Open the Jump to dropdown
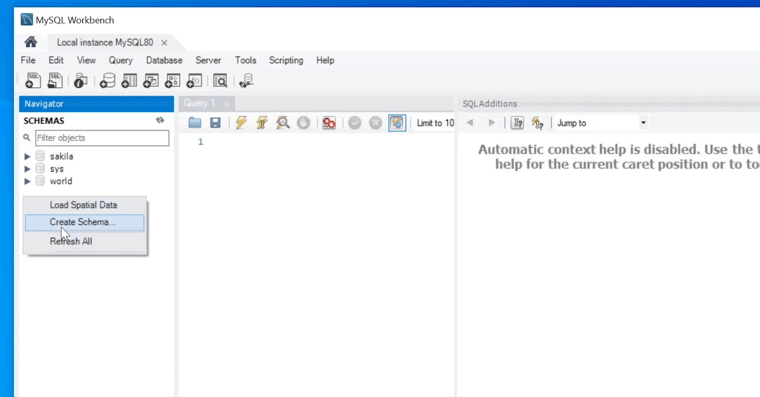The height and width of the screenshot is (397, 760). click(x=643, y=123)
